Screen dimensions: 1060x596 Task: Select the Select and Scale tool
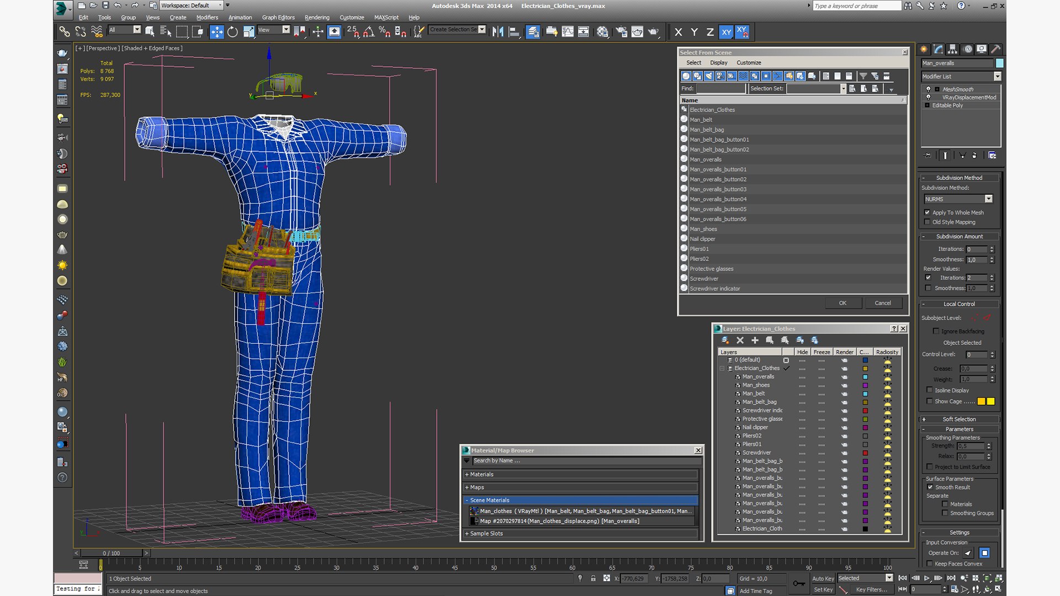point(249,32)
